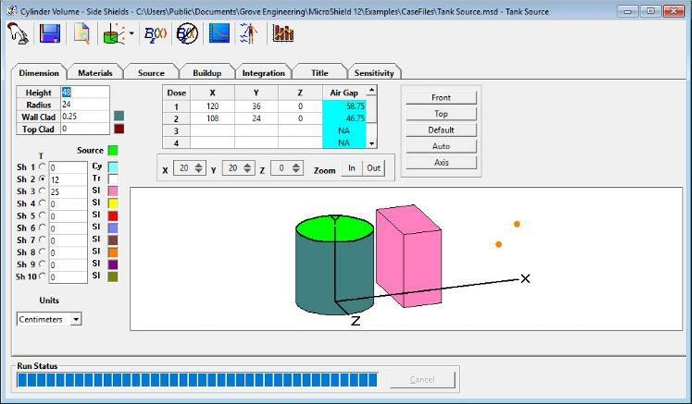Click the yellow Sh 4 color swatch
The height and width of the screenshot is (404, 692).
pos(113,203)
